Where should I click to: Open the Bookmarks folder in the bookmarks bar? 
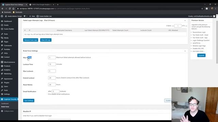(18, 12)
